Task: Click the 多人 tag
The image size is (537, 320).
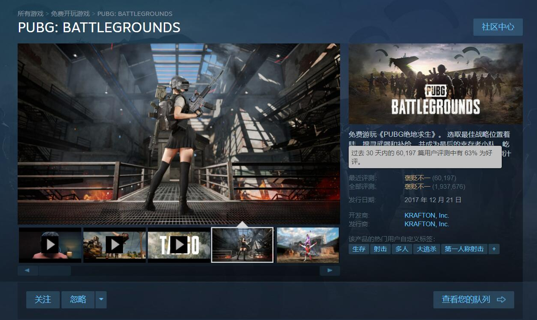Action: tap(402, 249)
